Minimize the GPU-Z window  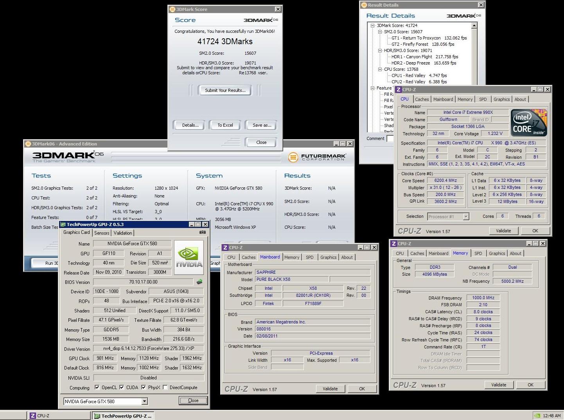pos(192,224)
